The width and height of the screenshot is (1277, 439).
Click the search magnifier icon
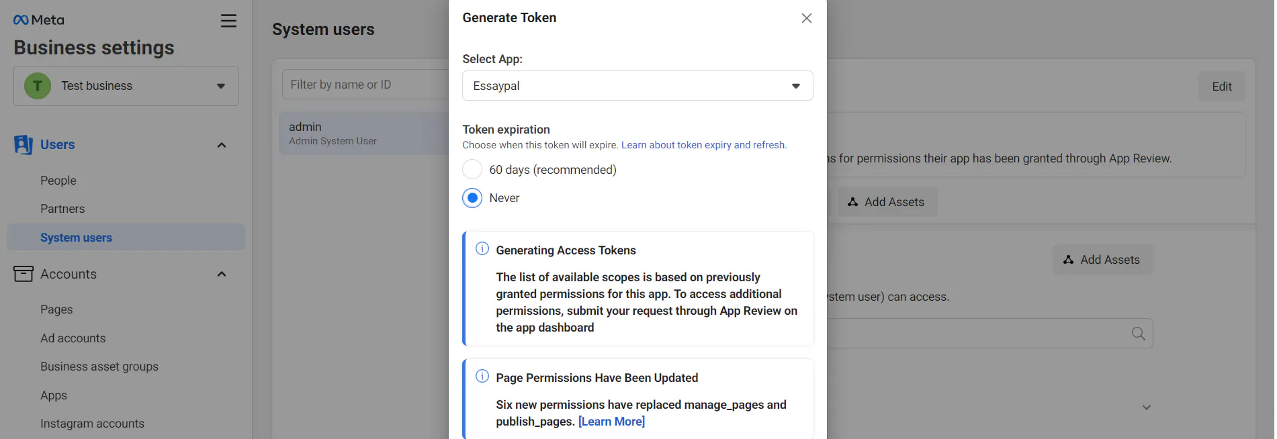[x=1138, y=334]
